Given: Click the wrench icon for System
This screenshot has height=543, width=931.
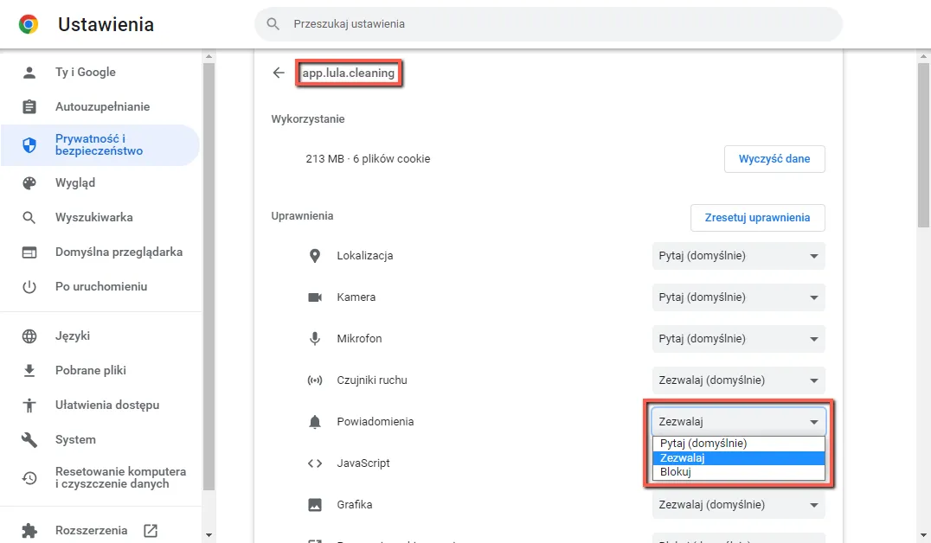Looking at the screenshot, I should (x=29, y=440).
